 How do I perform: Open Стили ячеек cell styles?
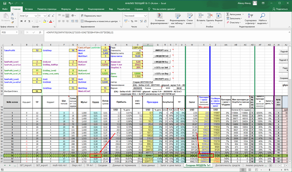(190, 19)
